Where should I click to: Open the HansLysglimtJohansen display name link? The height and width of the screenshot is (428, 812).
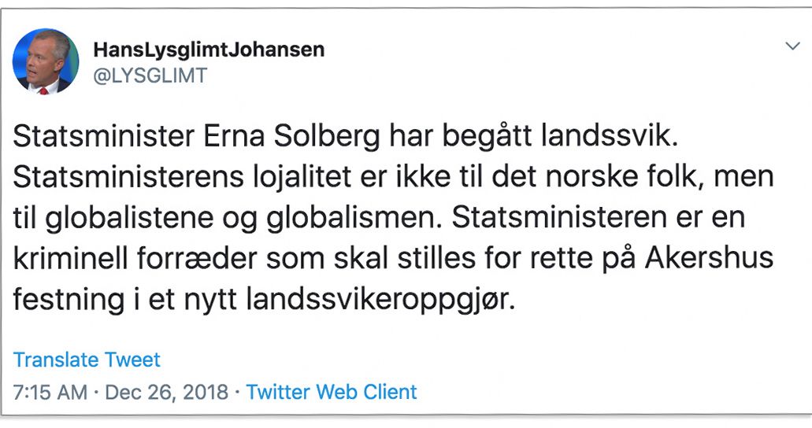tap(209, 50)
